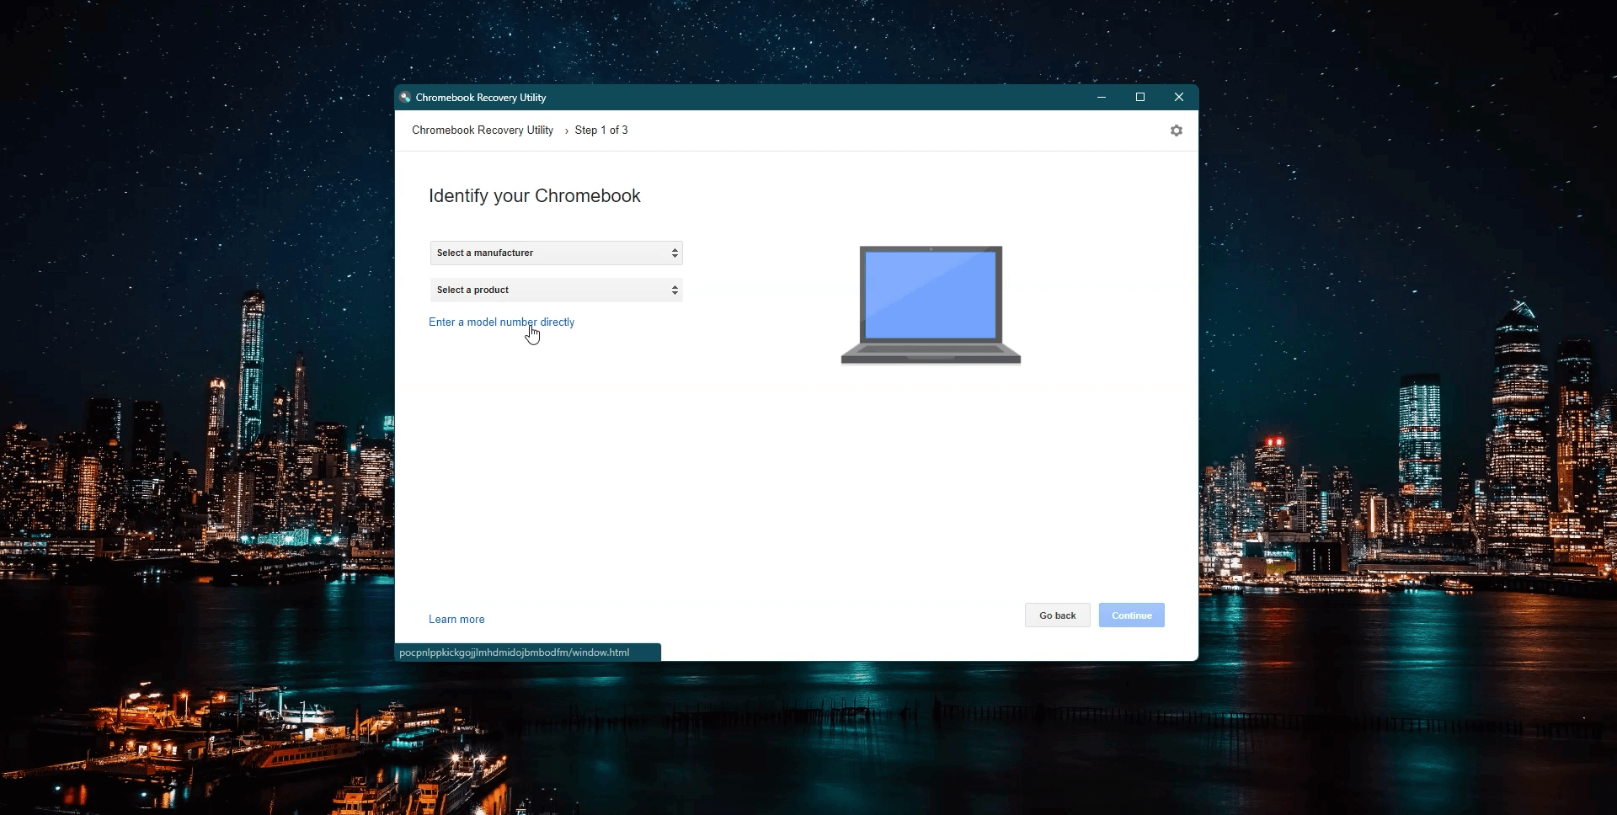Click the window title bar text
Screen dimensions: 1617x815
click(480, 97)
